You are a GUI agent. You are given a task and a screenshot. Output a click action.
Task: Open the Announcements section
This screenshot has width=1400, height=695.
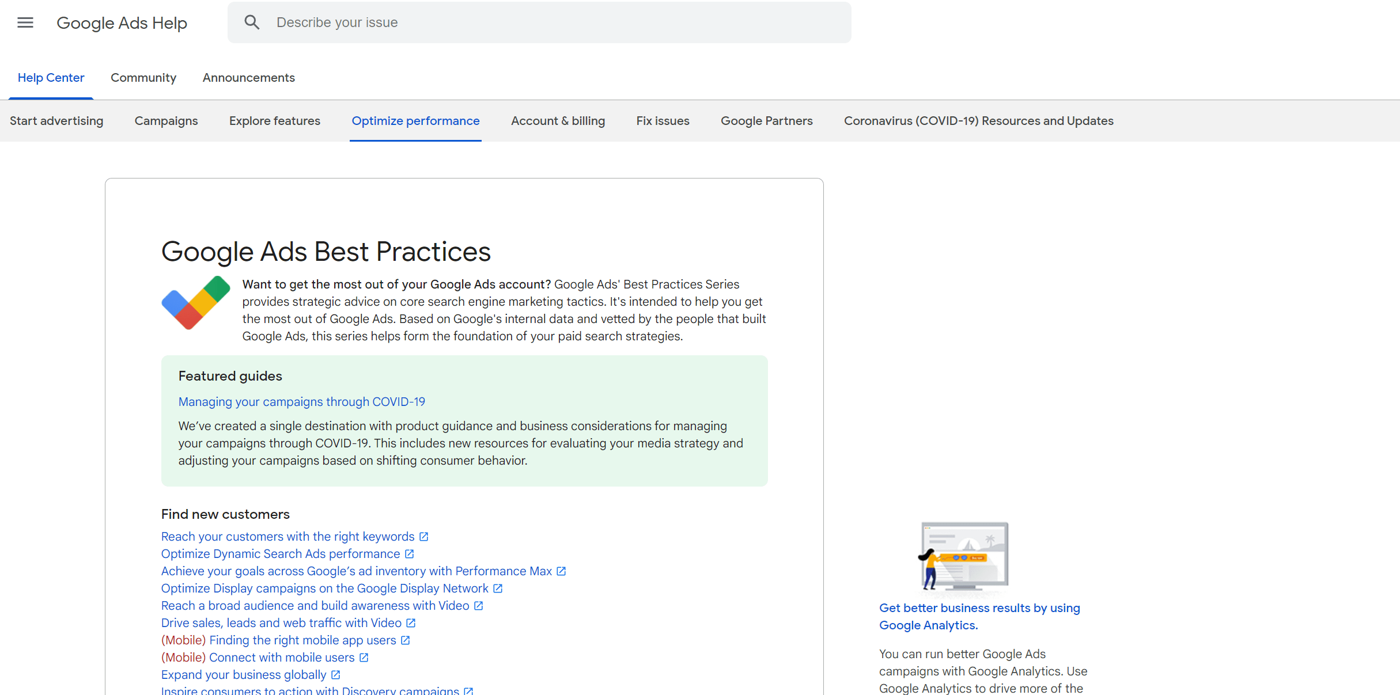coord(247,78)
